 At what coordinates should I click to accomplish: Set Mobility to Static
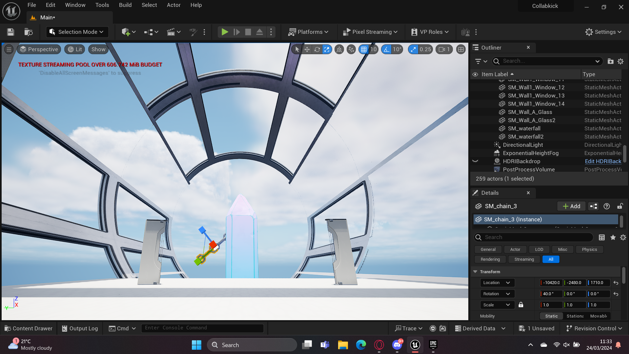[x=551, y=316]
